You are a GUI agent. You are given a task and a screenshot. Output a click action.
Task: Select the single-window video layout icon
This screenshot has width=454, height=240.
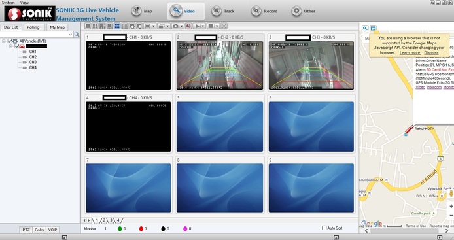pos(88,26)
